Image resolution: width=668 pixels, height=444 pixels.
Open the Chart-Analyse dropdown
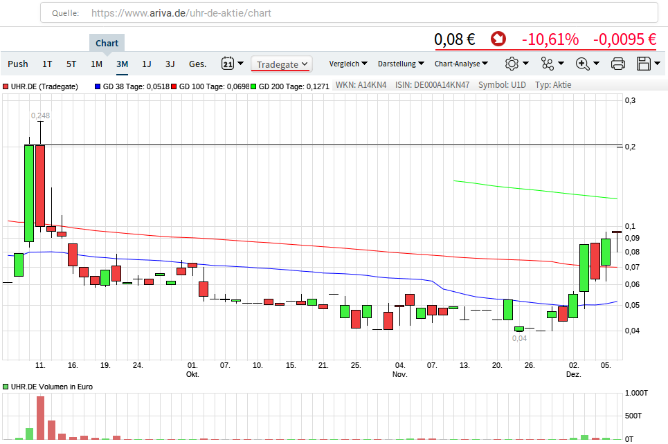(462, 64)
